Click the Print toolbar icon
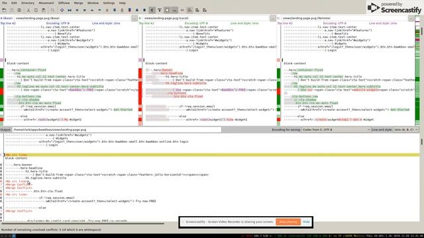 tap(19, 11)
